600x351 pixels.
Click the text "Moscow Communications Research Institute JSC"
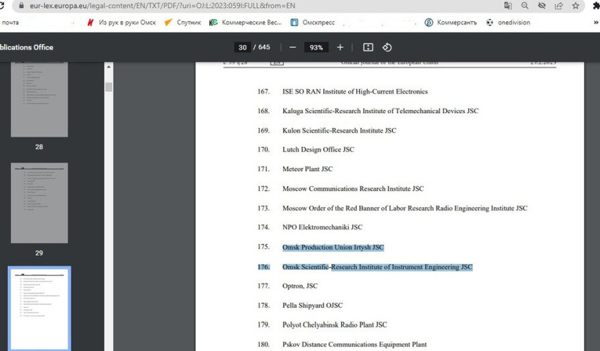tap(353, 188)
